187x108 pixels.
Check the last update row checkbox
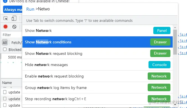click(5, 105)
